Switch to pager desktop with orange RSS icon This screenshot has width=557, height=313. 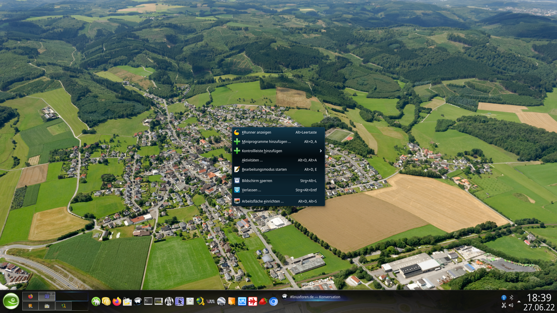(30, 306)
